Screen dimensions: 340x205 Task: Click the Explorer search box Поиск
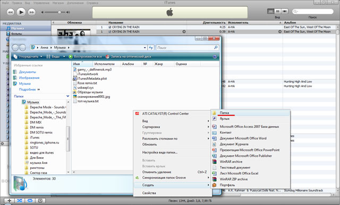[187, 47]
